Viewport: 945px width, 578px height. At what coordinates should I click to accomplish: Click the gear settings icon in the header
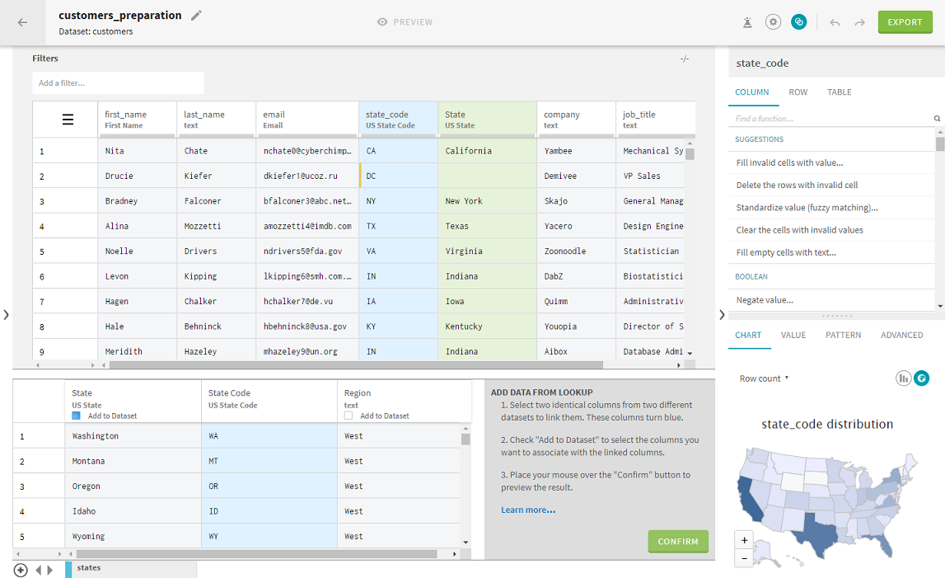772,22
